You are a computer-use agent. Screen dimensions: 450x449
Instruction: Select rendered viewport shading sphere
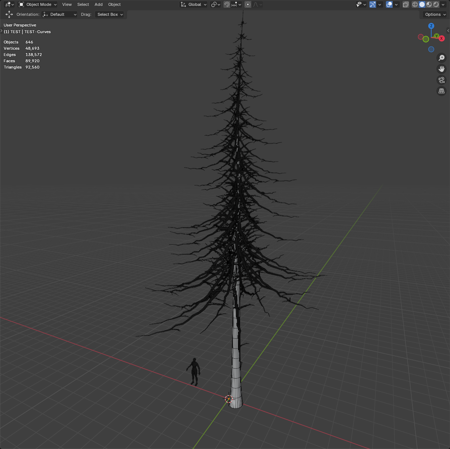[x=436, y=4]
